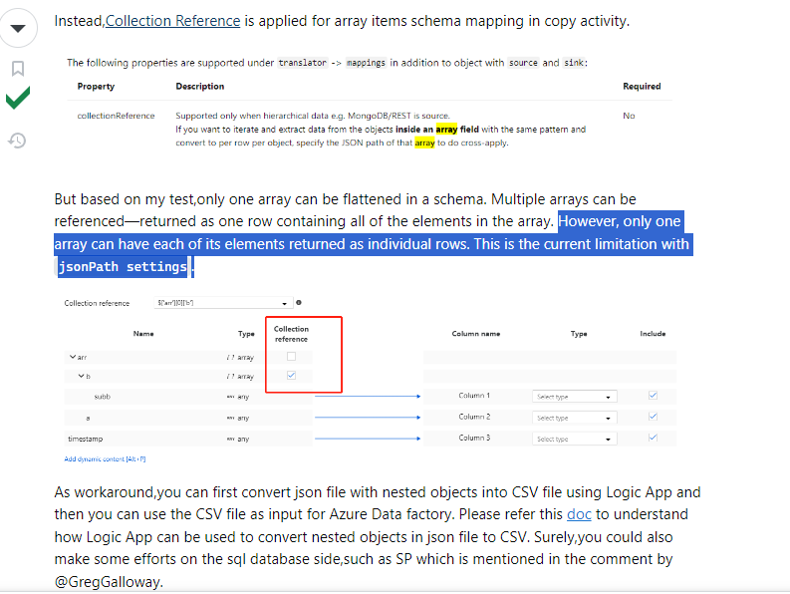Click the Column 1 name cell

474,396
